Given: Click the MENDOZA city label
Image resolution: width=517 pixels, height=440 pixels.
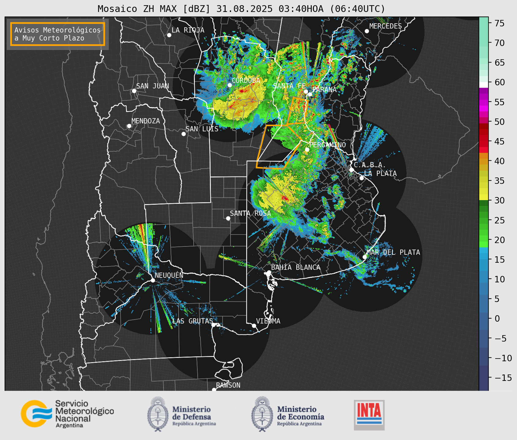Looking at the screenshot, I should tap(146, 121).
